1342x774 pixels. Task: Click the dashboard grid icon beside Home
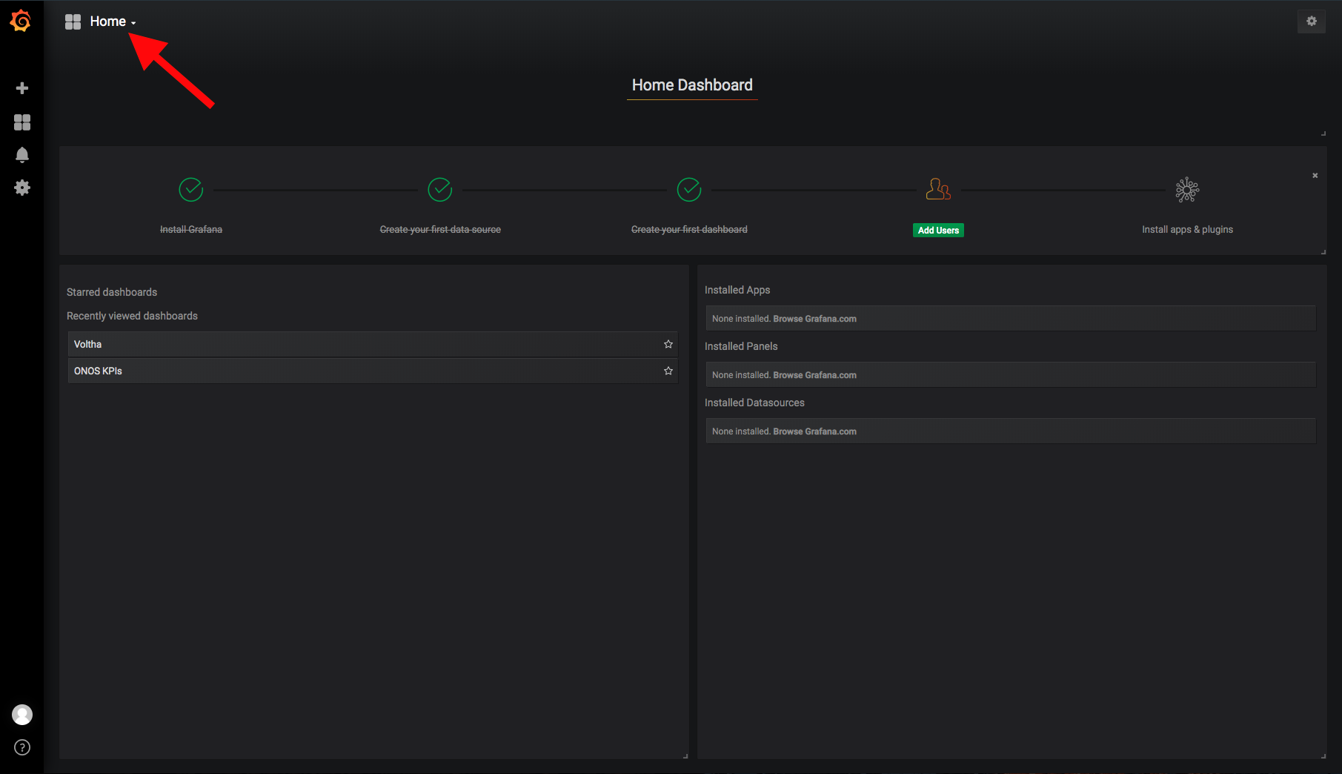[x=73, y=22]
